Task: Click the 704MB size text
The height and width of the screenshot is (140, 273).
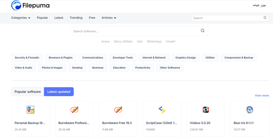Action: click(150, 130)
